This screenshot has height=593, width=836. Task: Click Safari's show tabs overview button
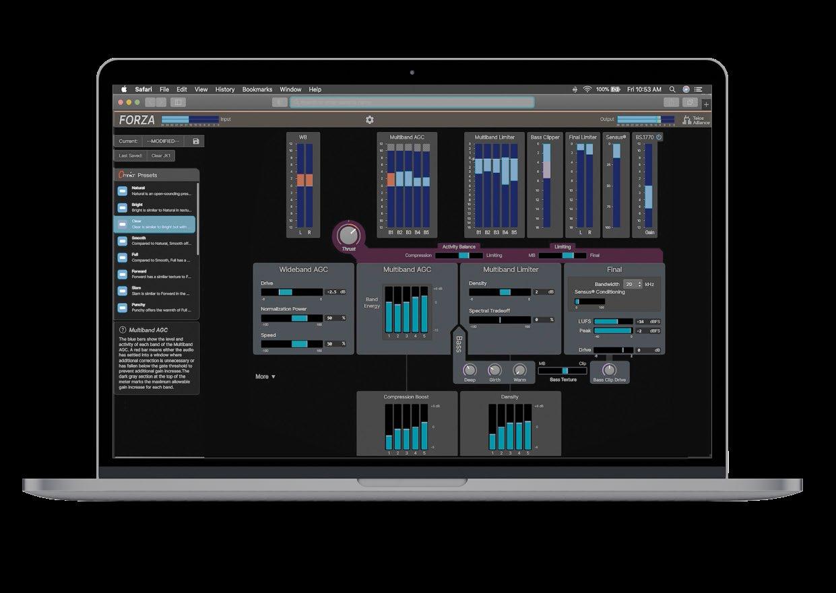(690, 102)
